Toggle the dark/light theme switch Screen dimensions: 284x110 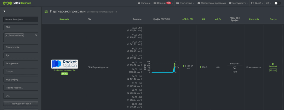(277, 3)
